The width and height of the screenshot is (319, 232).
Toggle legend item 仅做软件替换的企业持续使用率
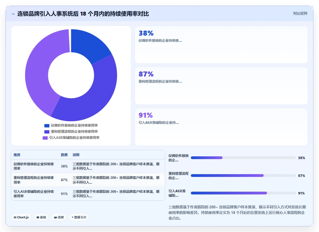71,125
